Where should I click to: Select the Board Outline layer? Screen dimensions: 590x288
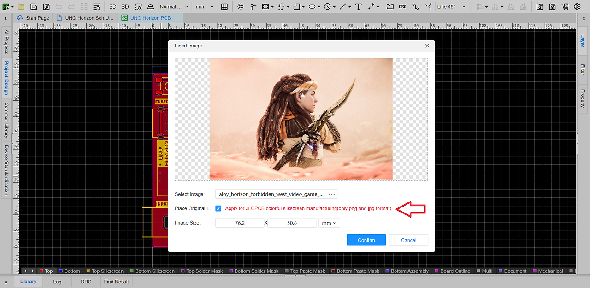coord(453,271)
